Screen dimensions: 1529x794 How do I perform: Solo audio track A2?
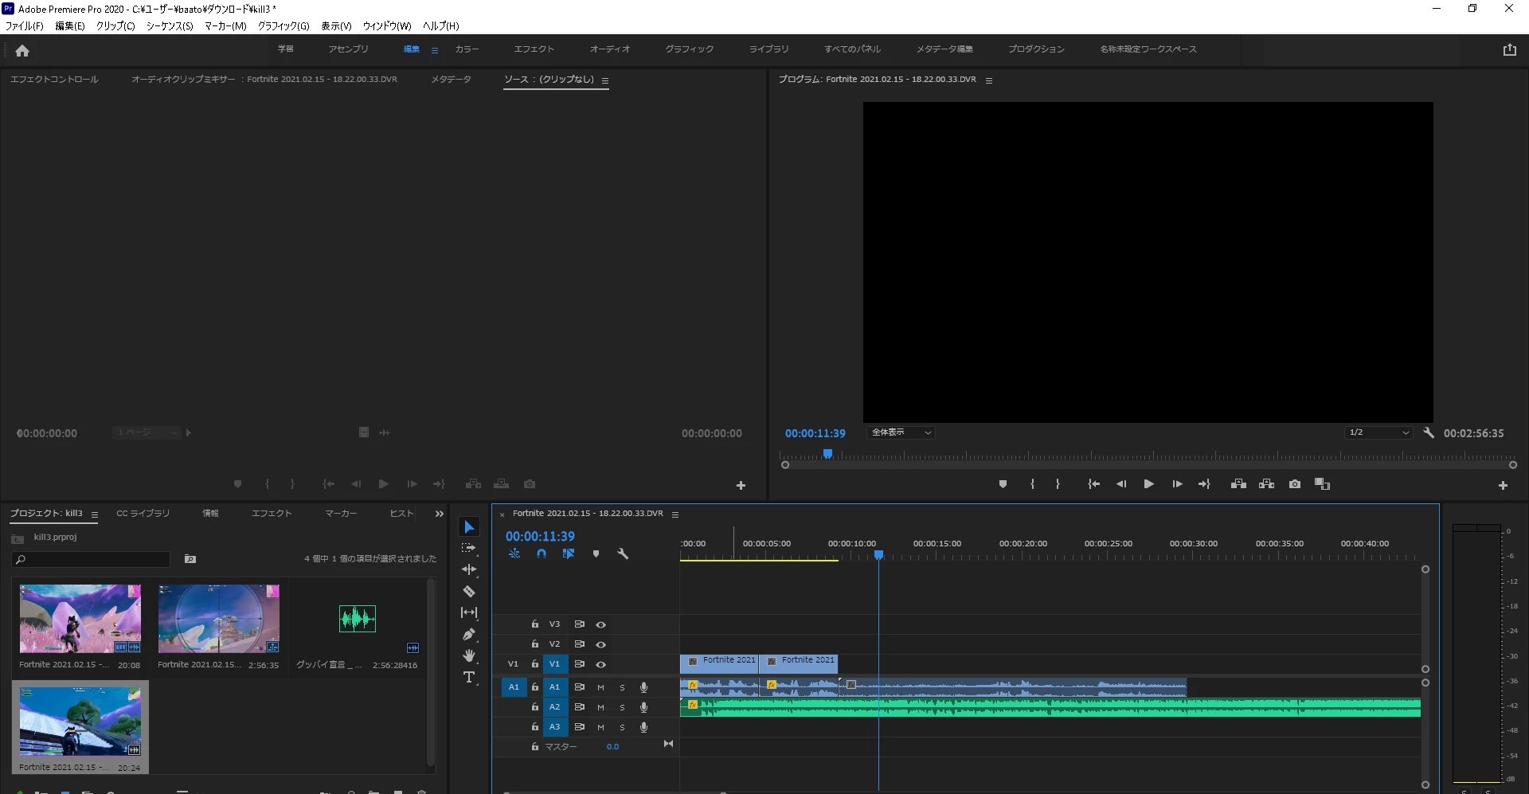tap(622, 707)
